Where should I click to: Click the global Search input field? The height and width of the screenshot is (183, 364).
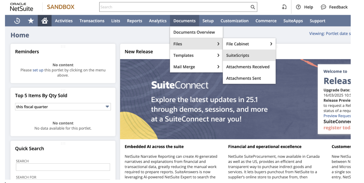point(175,7)
